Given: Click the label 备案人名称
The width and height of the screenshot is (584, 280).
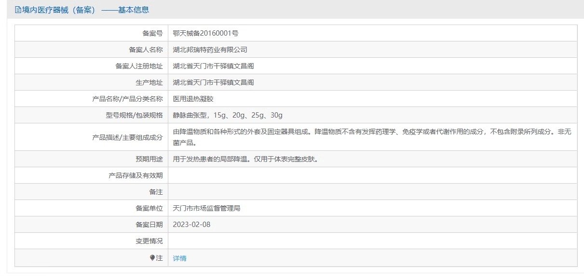Looking at the screenshot, I should coord(146,50).
